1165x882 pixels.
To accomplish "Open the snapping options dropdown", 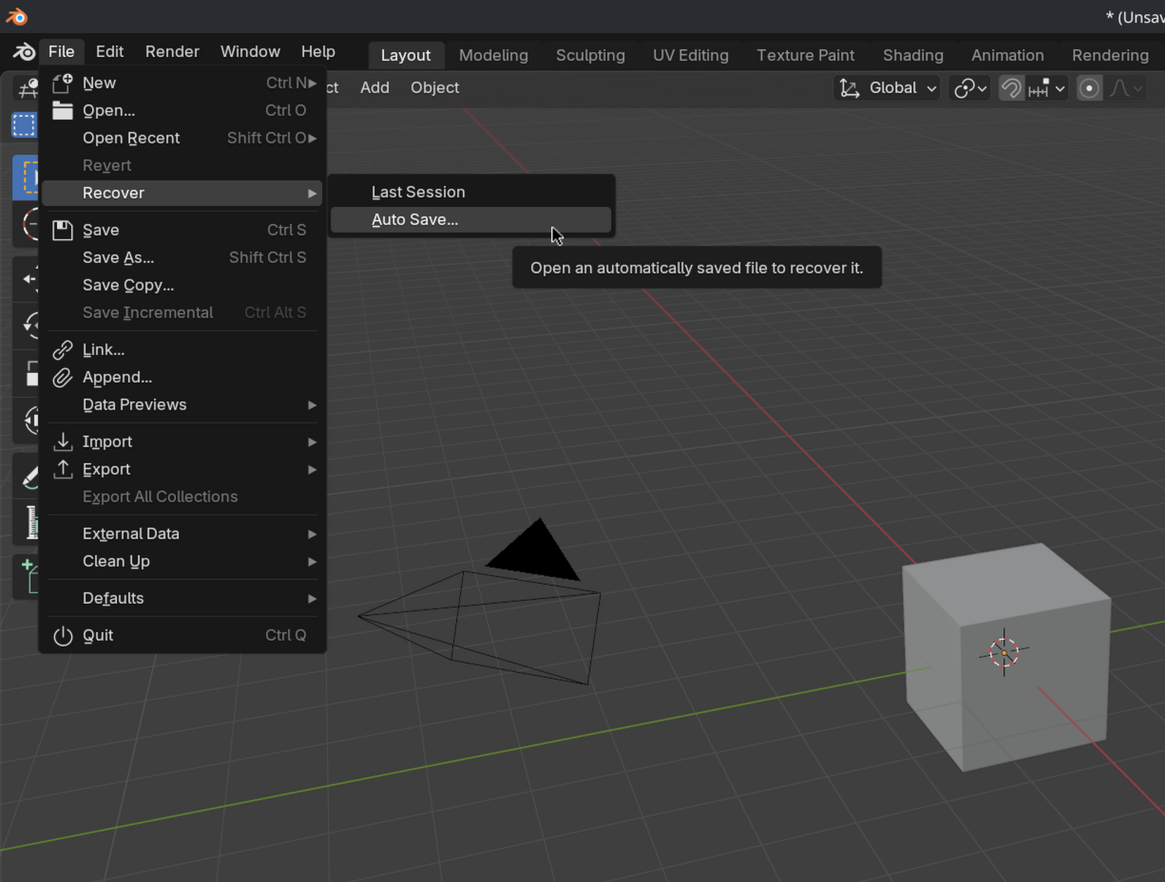I will click(x=1047, y=88).
